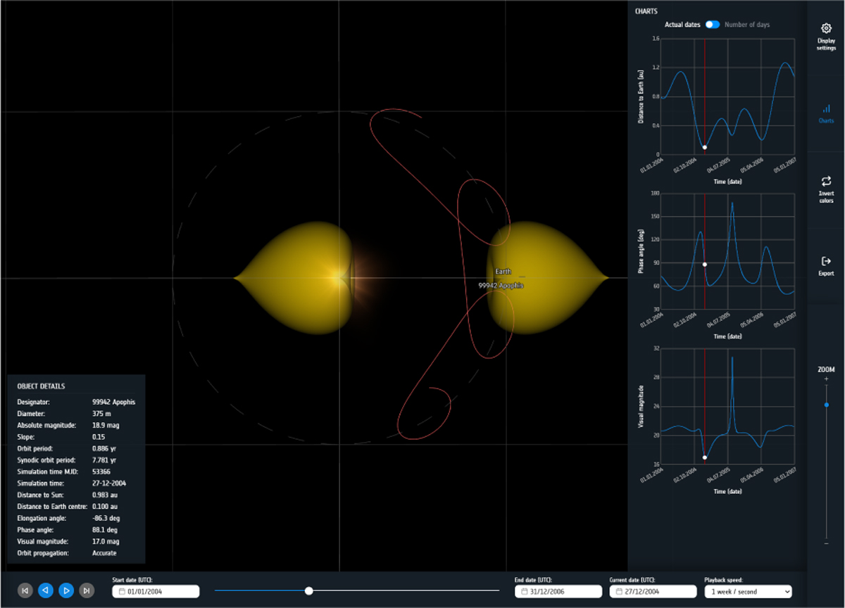Select the 'Number of days' label
This screenshot has width=845, height=608.
[747, 25]
